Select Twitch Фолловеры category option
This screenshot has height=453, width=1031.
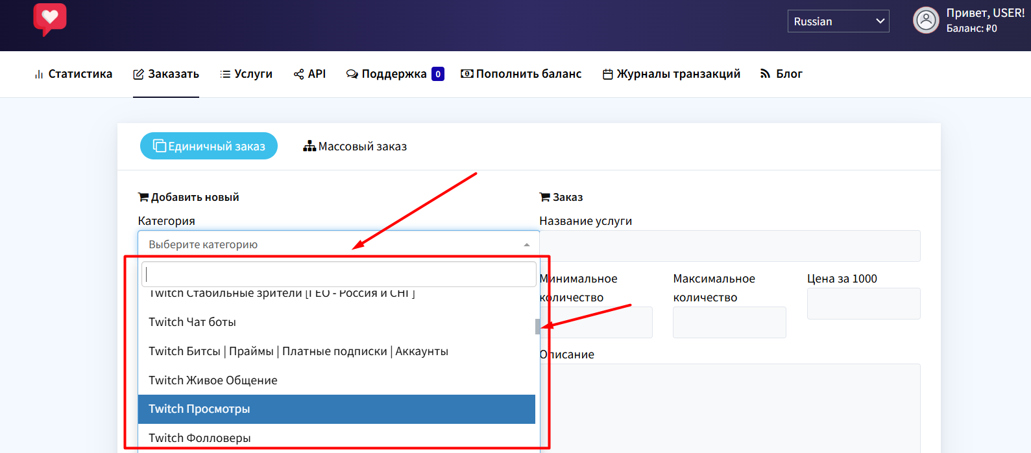tap(337, 438)
